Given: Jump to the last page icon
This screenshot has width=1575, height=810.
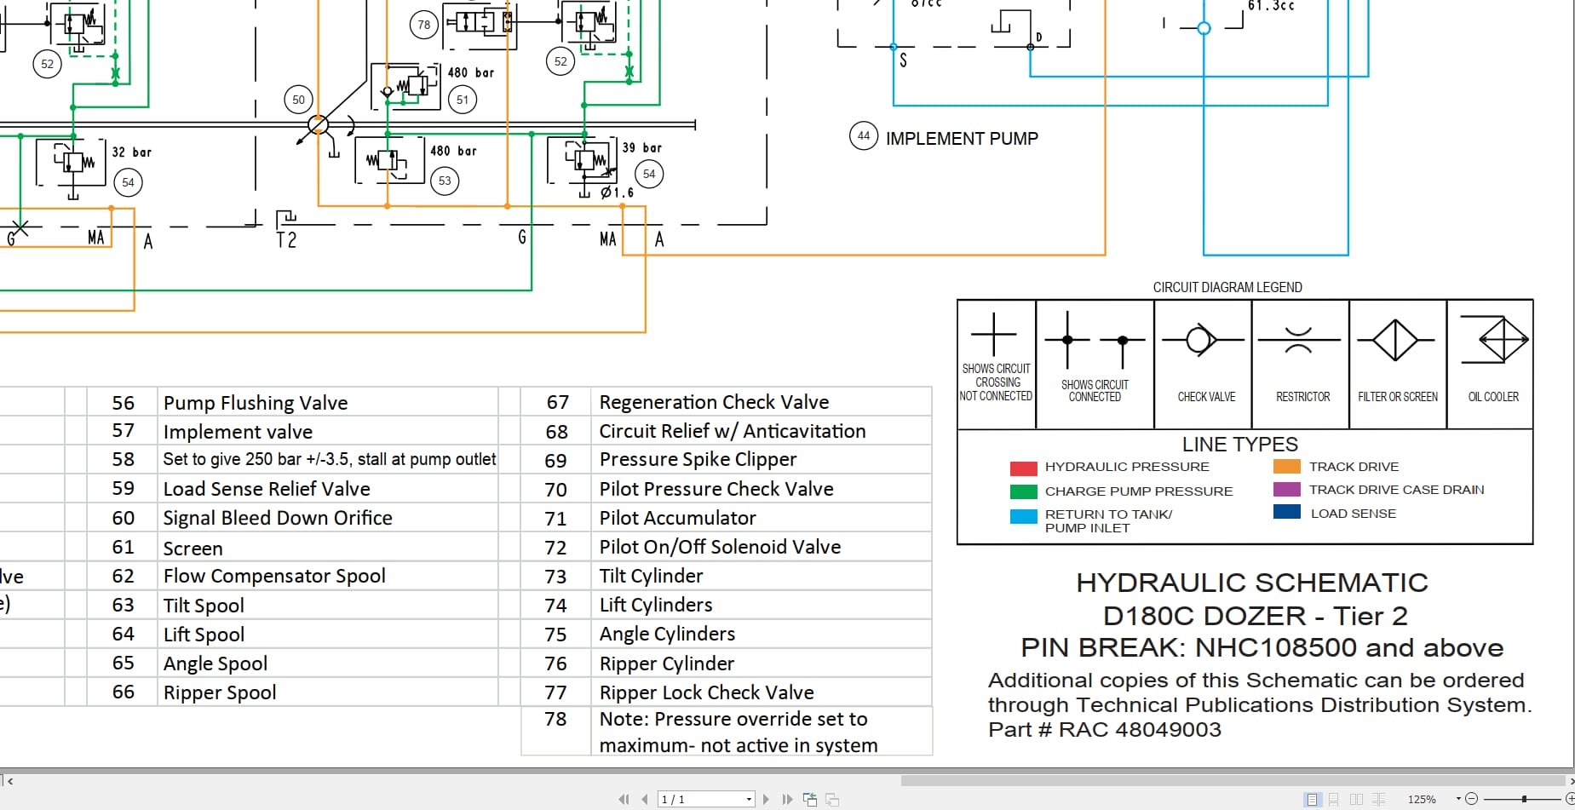Looking at the screenshot, I should pyautogui.click(x=787, y=799).
